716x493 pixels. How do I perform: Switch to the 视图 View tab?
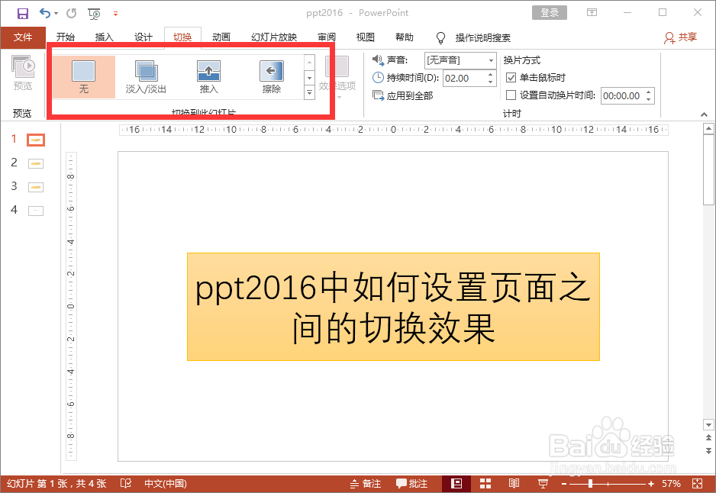[366, 37]
